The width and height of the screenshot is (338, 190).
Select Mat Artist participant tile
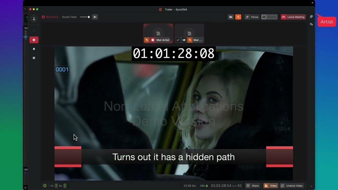click(x=158, y=33)
